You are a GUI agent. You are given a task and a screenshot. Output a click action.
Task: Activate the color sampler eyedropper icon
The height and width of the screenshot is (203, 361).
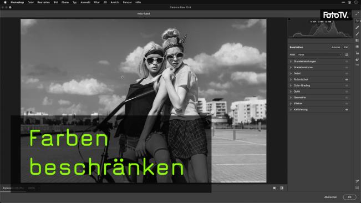357,181
